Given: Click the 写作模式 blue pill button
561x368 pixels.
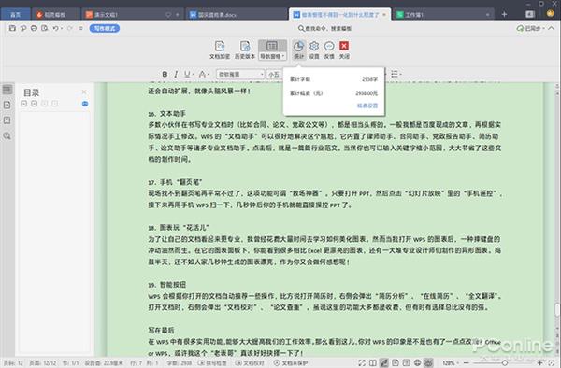Looking at the screenshot, I should [x=105, y=28].
